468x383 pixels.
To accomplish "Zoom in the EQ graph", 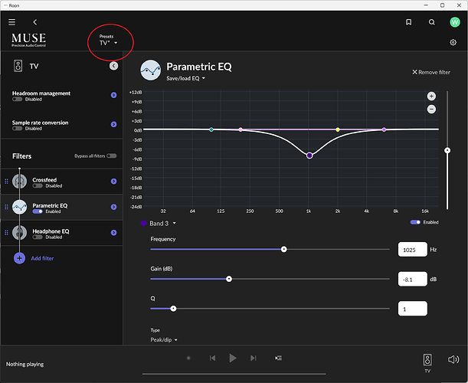I will (431, 96).
